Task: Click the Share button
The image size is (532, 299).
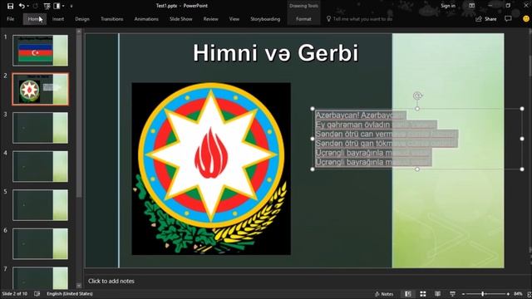Action: coord(486,19)
